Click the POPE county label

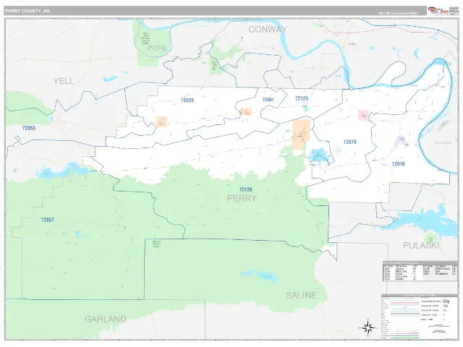coord(157,48)
